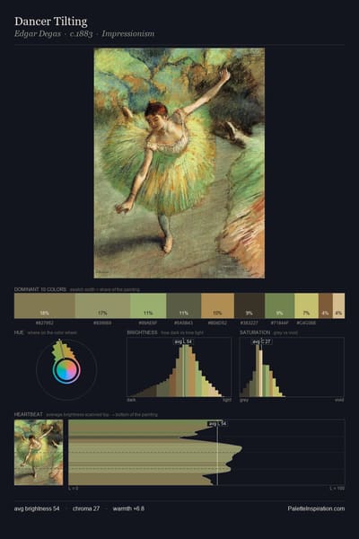Viewport: 359px width, 539px height.
Task: Select the 10% tan-ochre color swatch
Action: pyautogui.click(x=218, y=305)
